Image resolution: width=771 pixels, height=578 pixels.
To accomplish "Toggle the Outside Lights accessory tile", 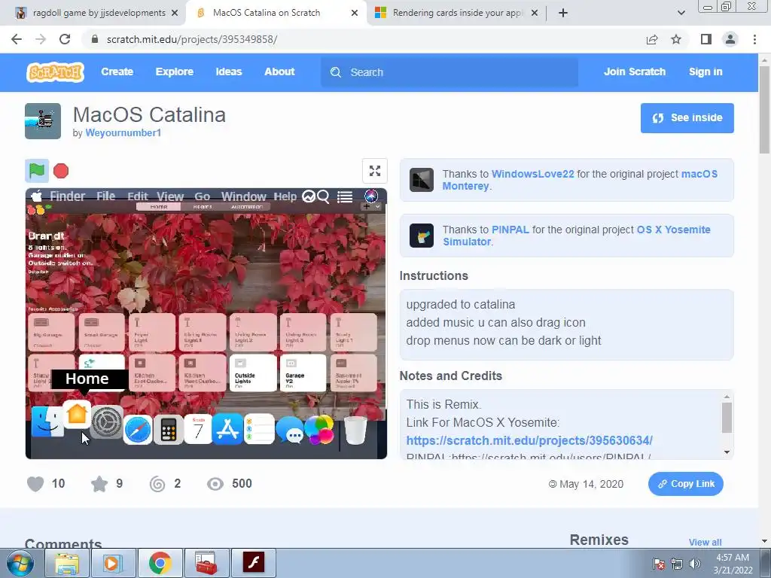I will click(253, 373).
